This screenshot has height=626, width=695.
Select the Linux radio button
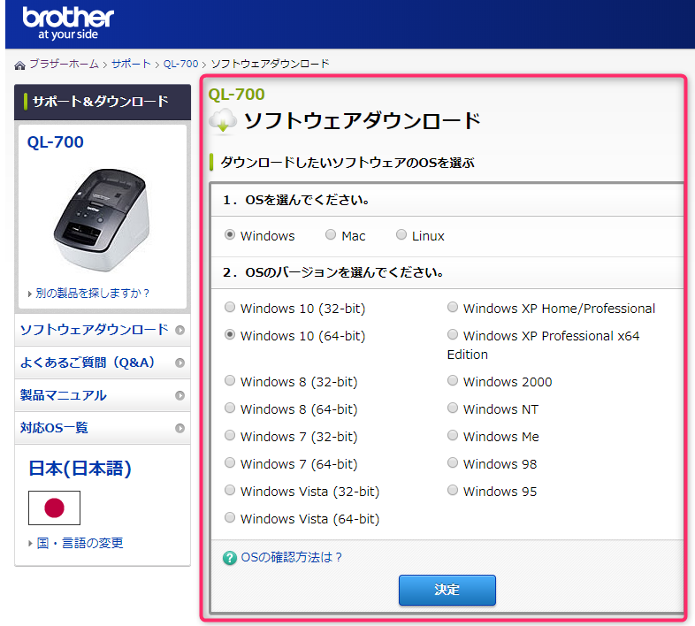[401, 235]
